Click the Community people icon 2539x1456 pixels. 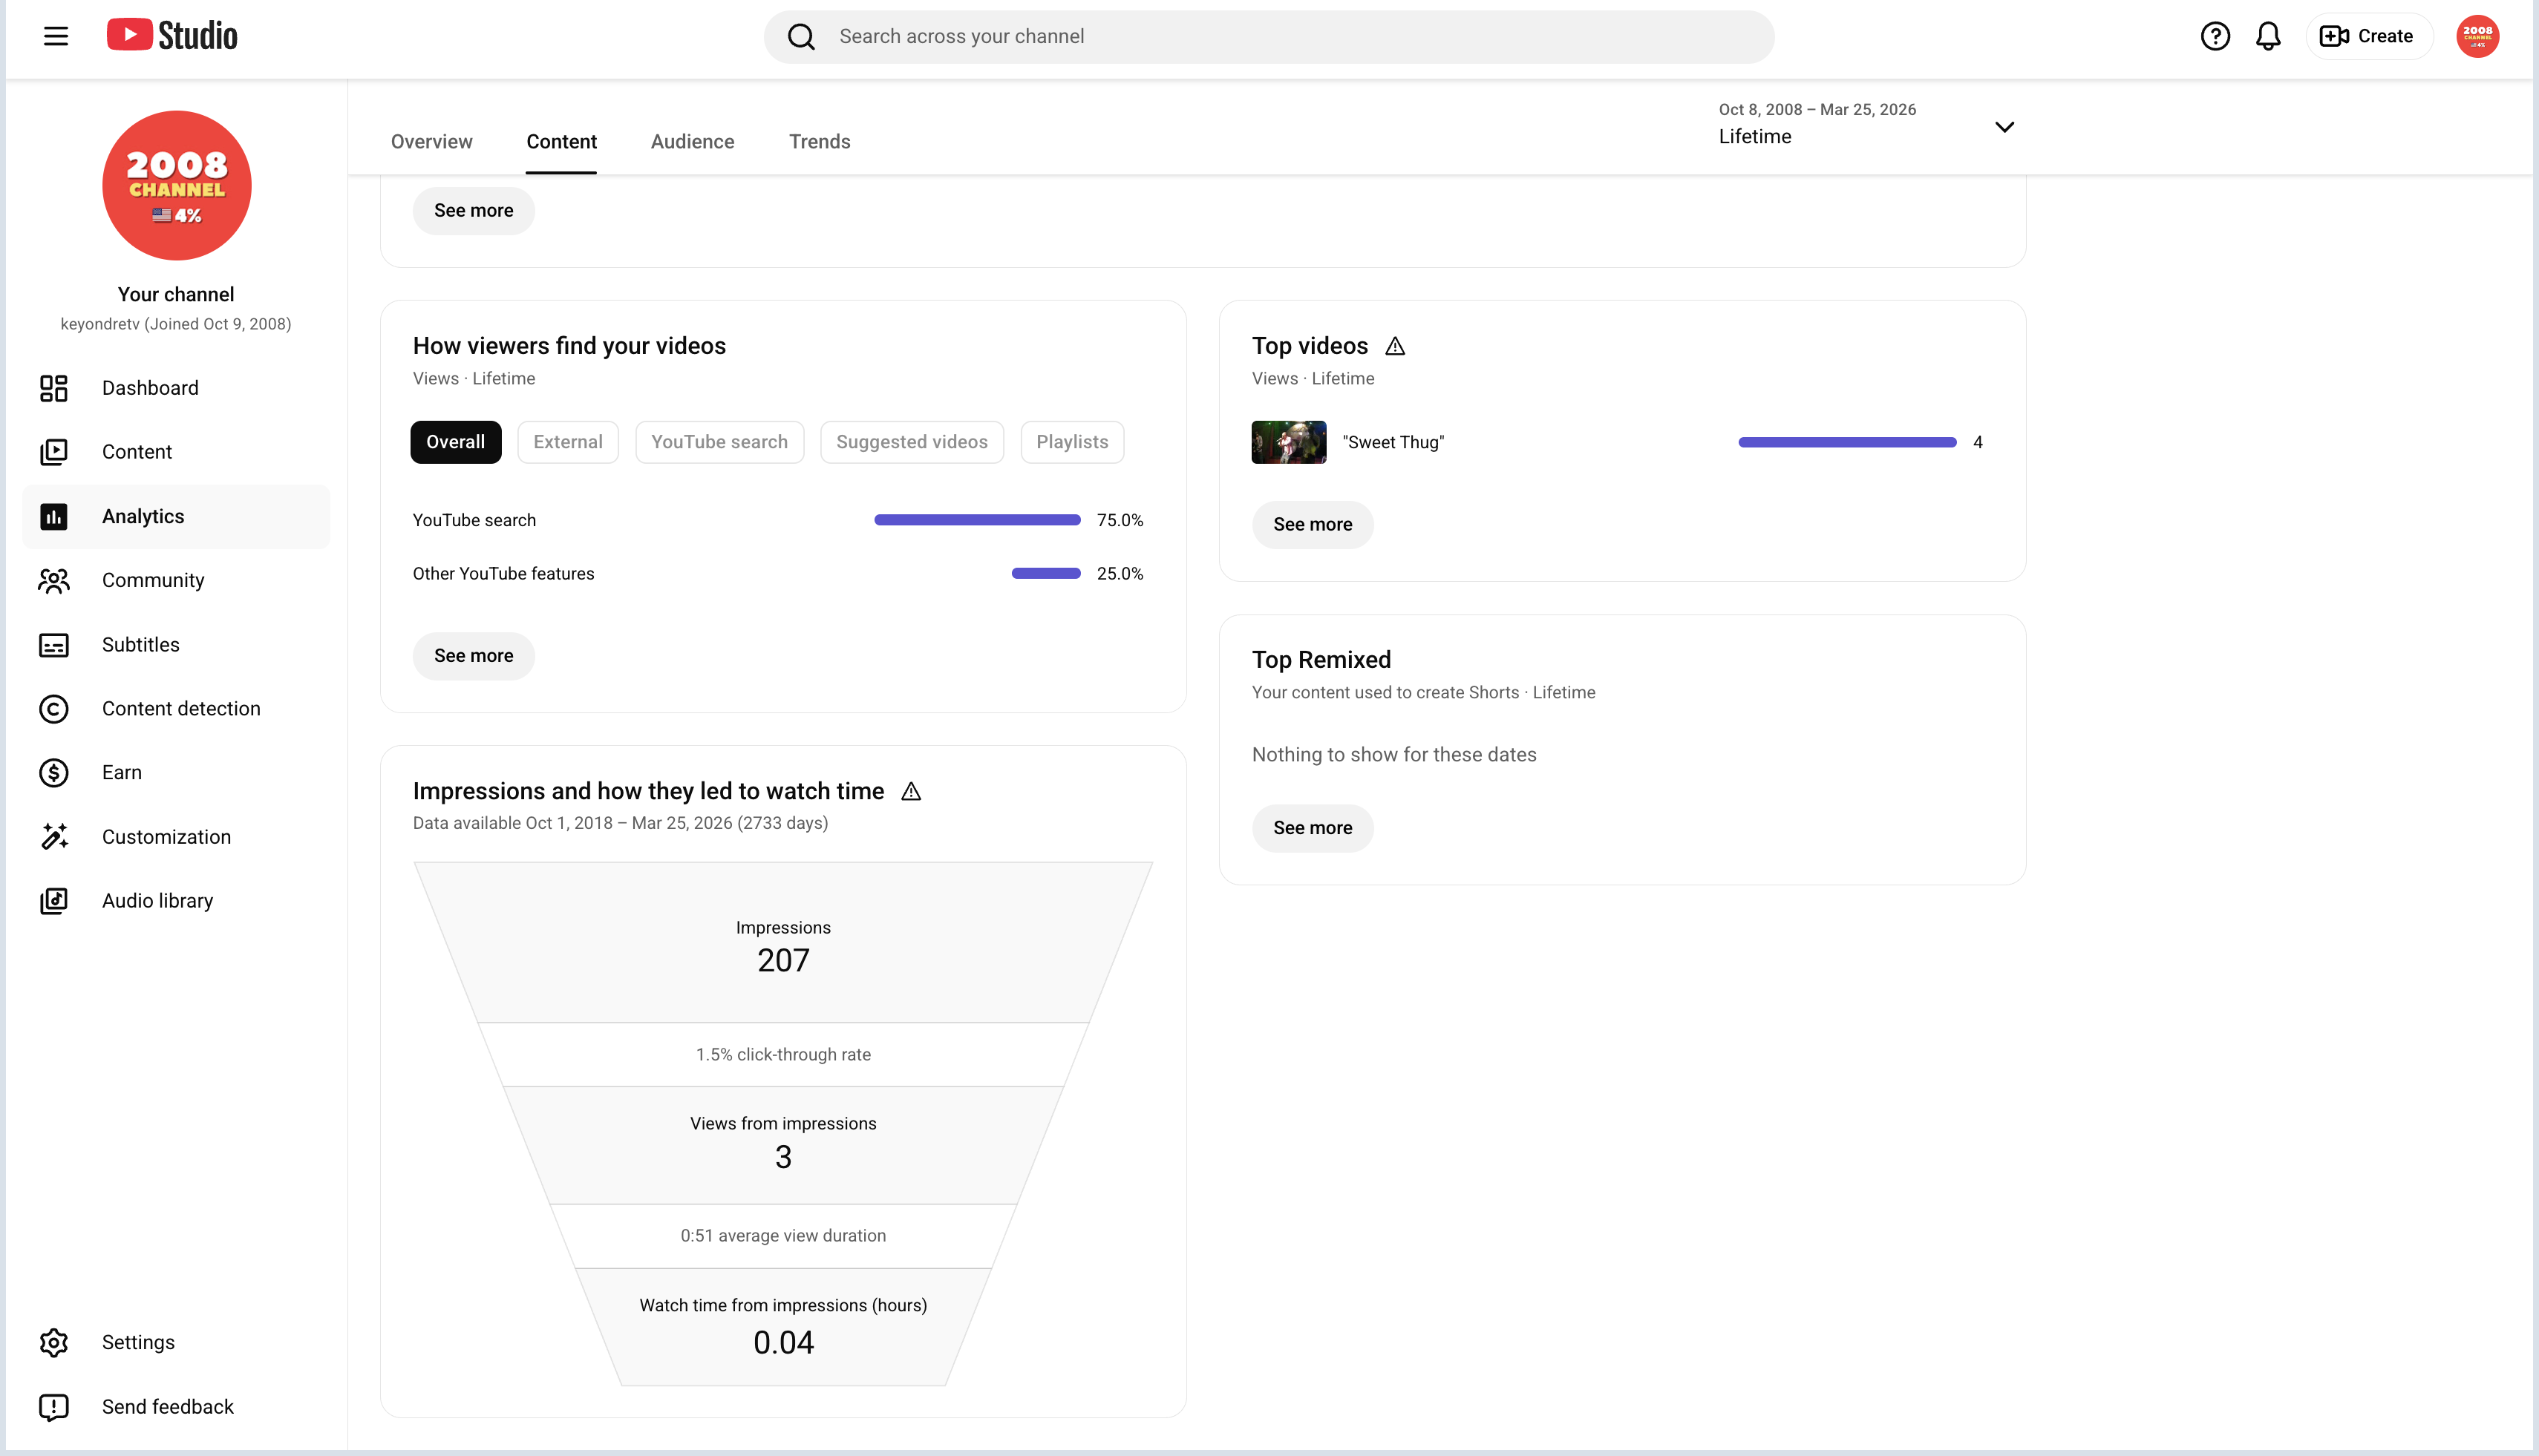[x=54, y=580]
